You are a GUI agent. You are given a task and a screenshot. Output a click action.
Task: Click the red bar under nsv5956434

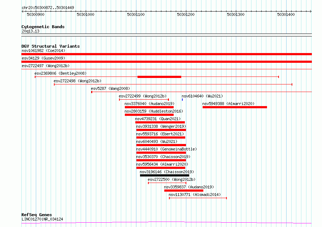[161, 168]
